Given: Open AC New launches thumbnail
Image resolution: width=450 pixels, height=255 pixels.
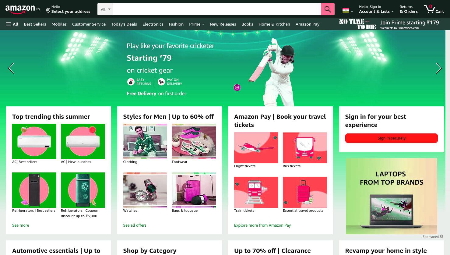Looking at the screenshot, I should (x=83, y=141).
